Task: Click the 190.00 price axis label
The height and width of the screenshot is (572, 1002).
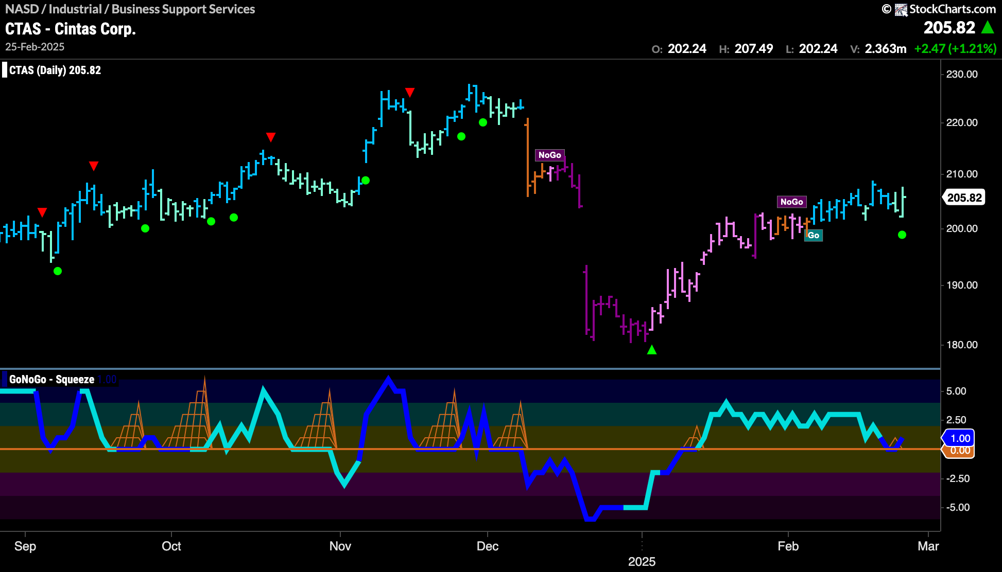Action: 962,285
